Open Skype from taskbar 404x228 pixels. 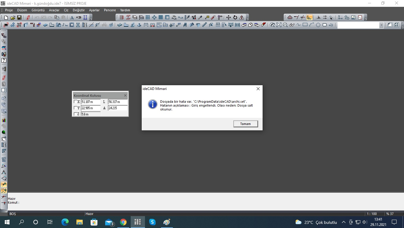(x=152, y=222)
